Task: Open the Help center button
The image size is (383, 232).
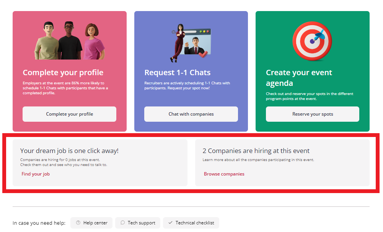Action: point(91,223)
